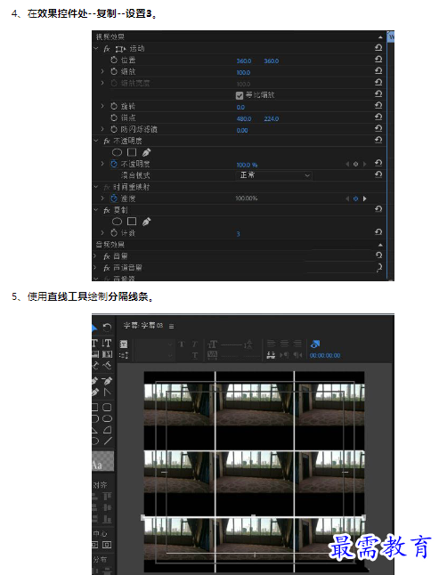The width and height of the screenshot is (439, 575).
Task: Edit the 缩放 value 100.0
Action: pos(243,72)
